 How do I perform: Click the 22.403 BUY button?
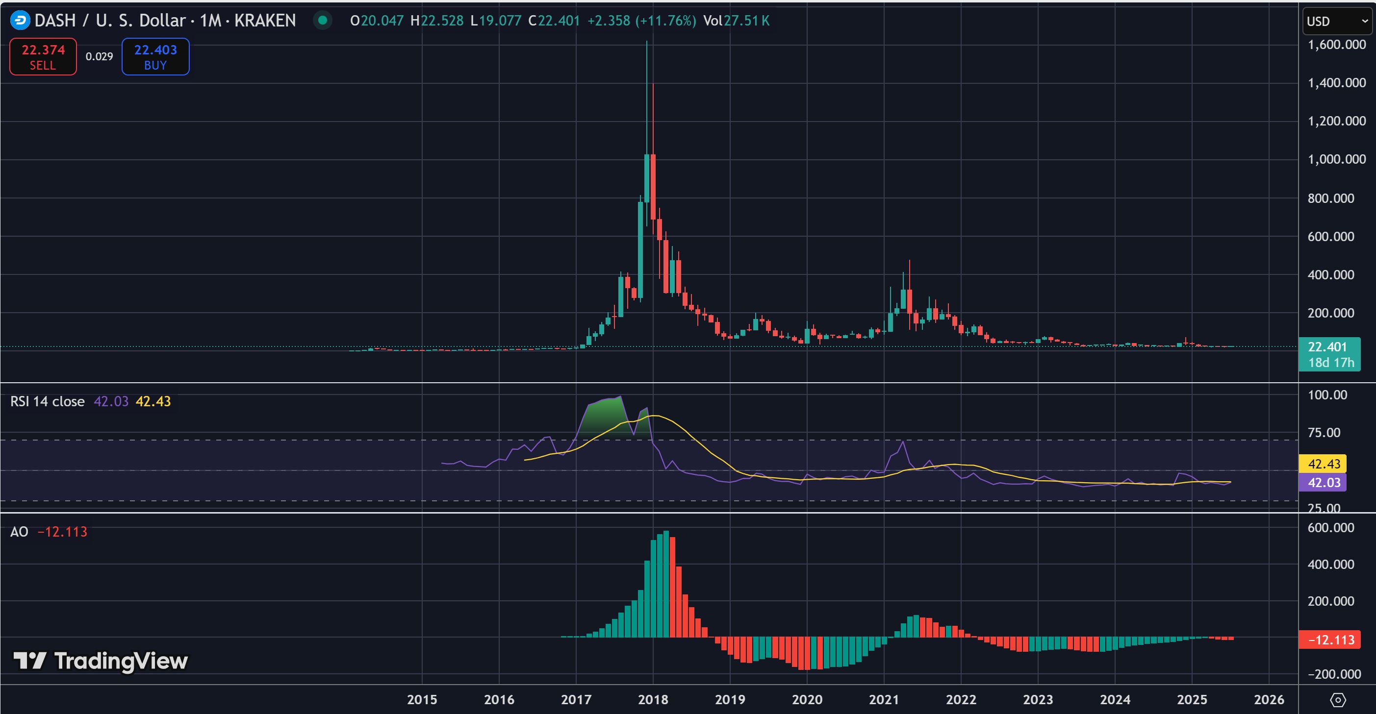pyautogui.click(x=155, y=56)
